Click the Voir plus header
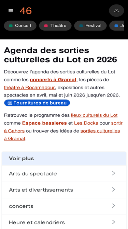Viewport: 128px width, 229px height. click(64, 159)
